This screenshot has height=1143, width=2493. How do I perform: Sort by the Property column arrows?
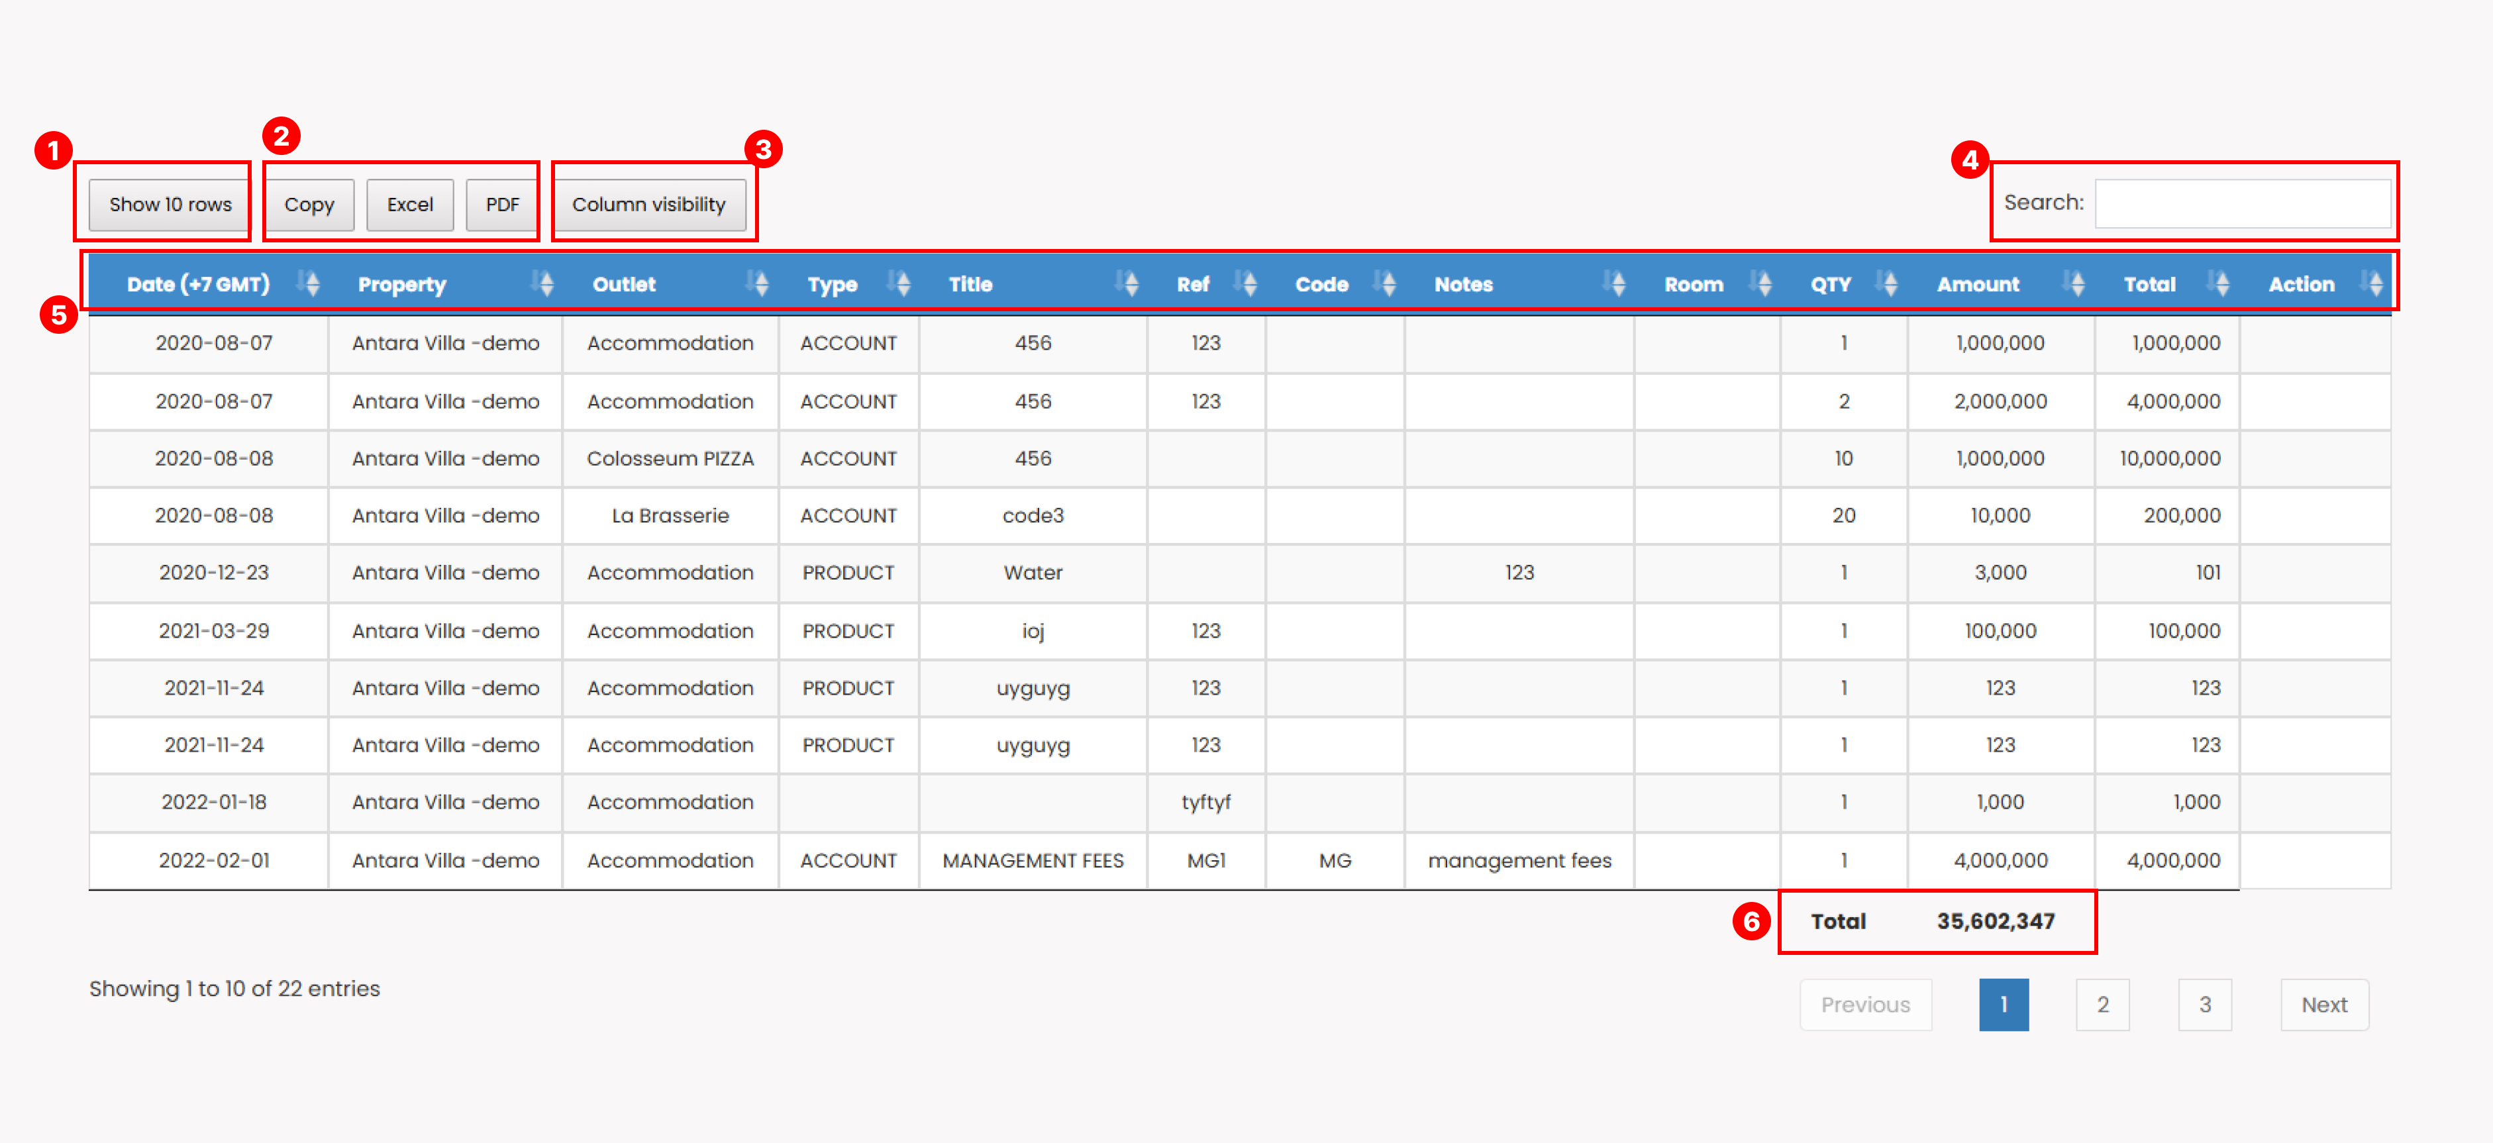pyautogui.click(x=543, y=283)
